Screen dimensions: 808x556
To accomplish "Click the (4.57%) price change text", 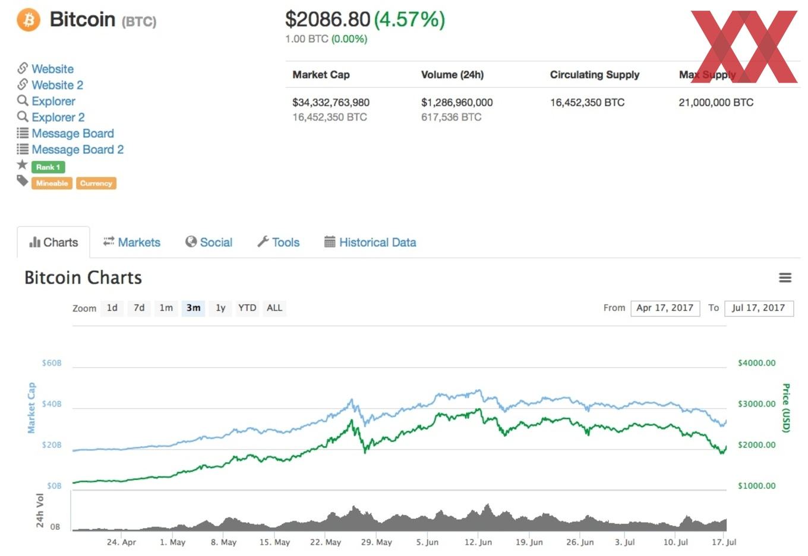I will (409, 20).
